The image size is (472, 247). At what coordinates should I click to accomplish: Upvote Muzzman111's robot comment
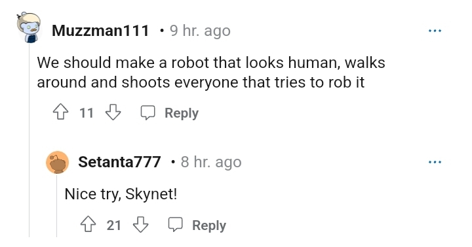[60, 112]
